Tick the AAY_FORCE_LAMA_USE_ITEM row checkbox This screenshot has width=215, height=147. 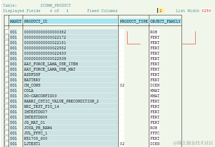(7, 64)
